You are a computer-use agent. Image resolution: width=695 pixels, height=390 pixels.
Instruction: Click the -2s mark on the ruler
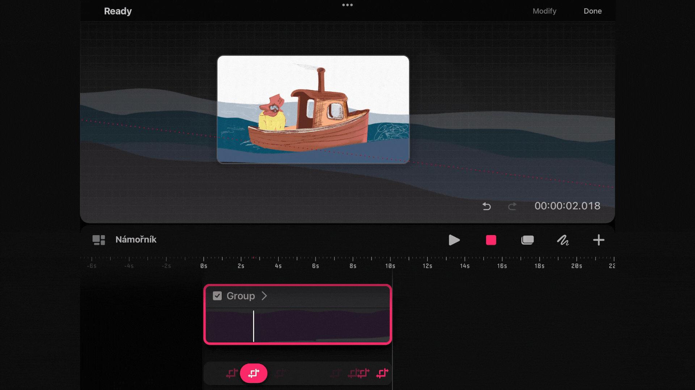click(167, 266)
